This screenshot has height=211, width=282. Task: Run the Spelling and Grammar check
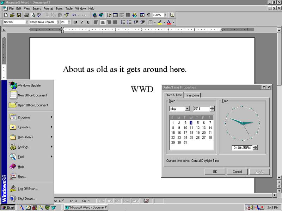point(39,15)
